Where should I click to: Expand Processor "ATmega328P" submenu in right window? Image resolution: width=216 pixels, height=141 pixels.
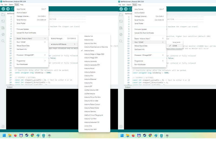tap(149, 55)
